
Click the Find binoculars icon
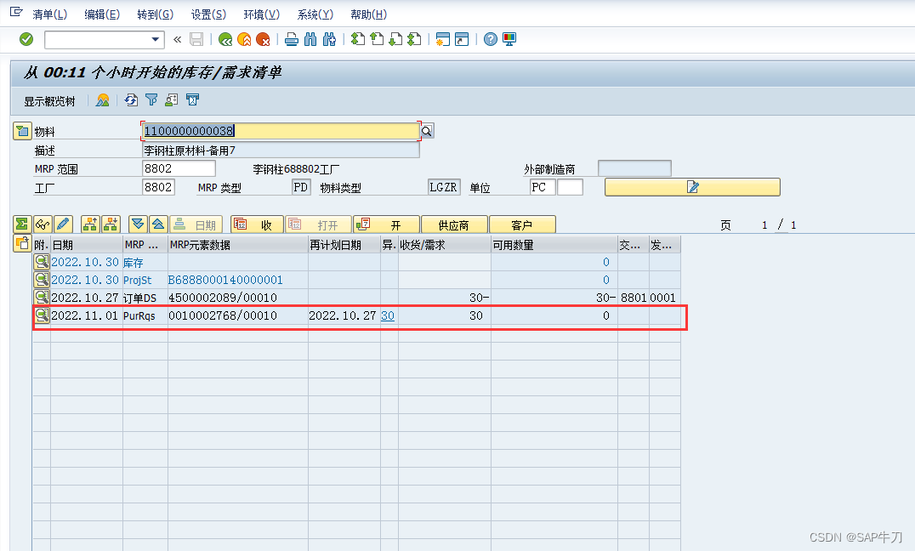[x=310, y=39]
